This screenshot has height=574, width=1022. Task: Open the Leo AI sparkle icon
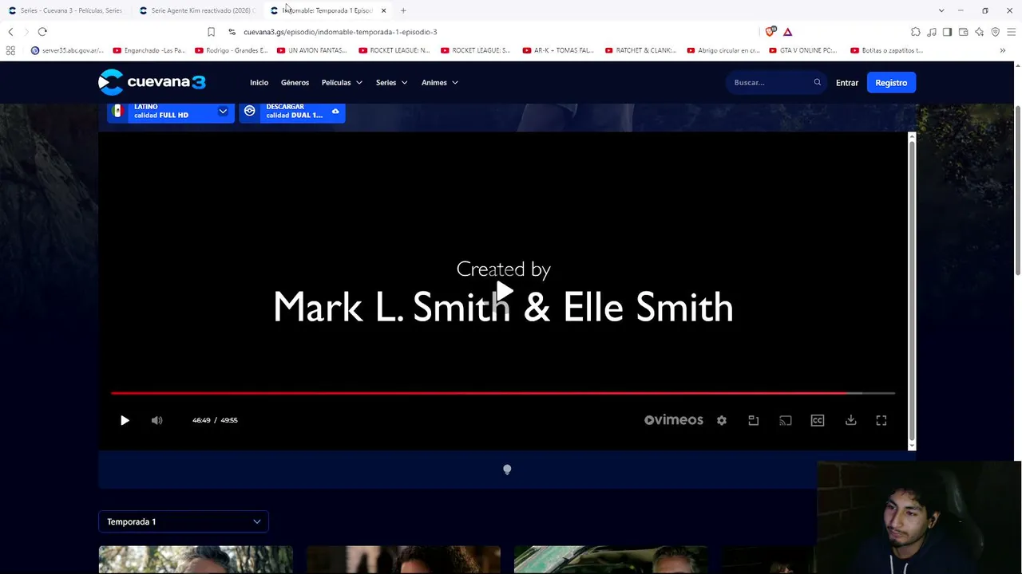(x=980, y=32)
